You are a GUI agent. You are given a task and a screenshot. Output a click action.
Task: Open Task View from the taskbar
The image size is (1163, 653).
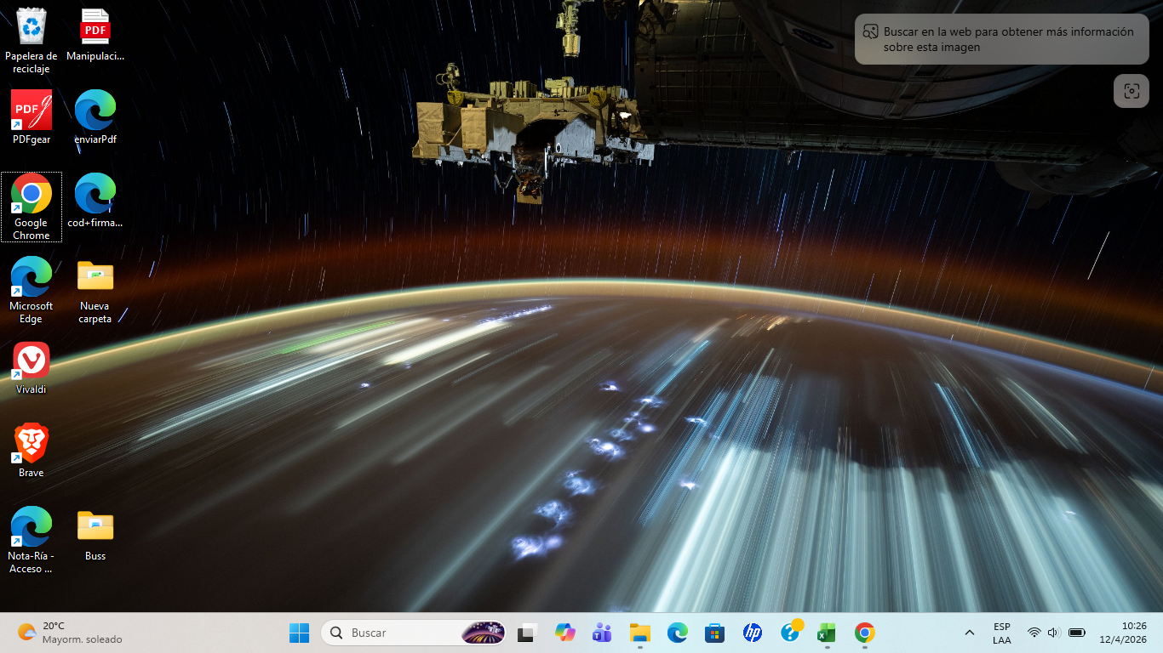[527, 633]
